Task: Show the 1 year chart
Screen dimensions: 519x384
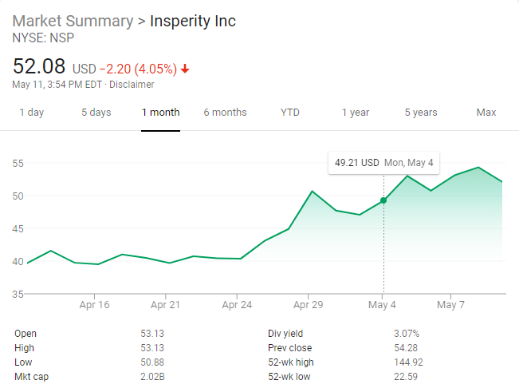Action: pyautogui.click(x=356, y=113)
